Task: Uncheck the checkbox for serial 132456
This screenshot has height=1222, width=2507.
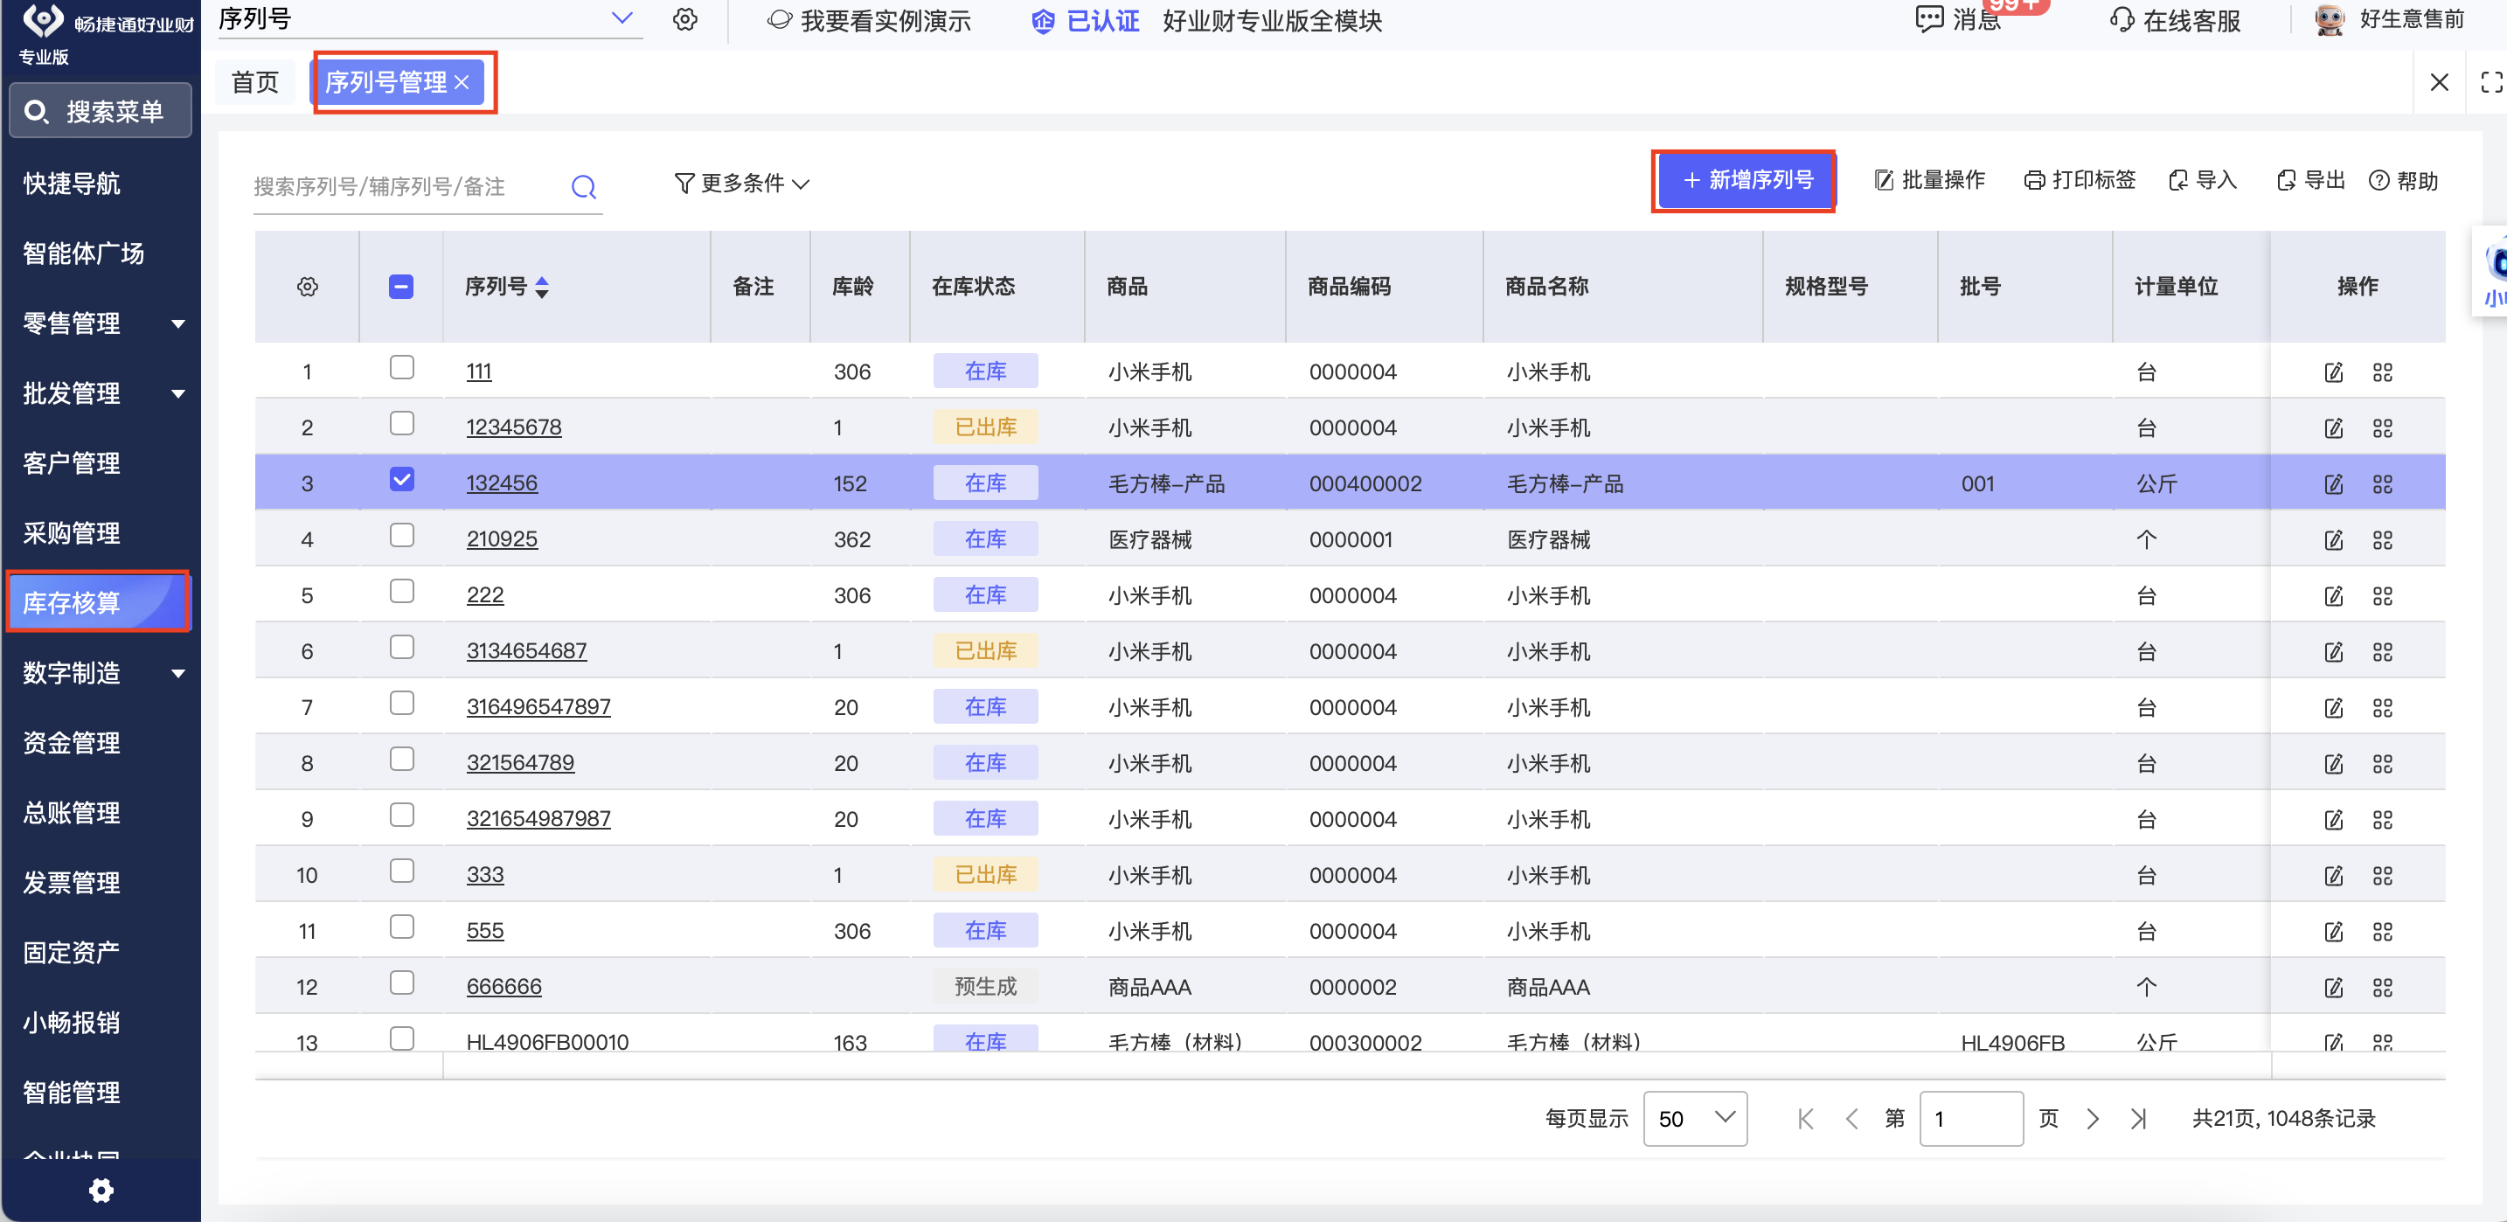Action: coord(402,480)
